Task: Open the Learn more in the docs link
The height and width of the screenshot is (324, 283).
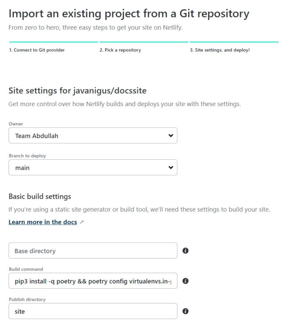Action: [x=43, y=222]
